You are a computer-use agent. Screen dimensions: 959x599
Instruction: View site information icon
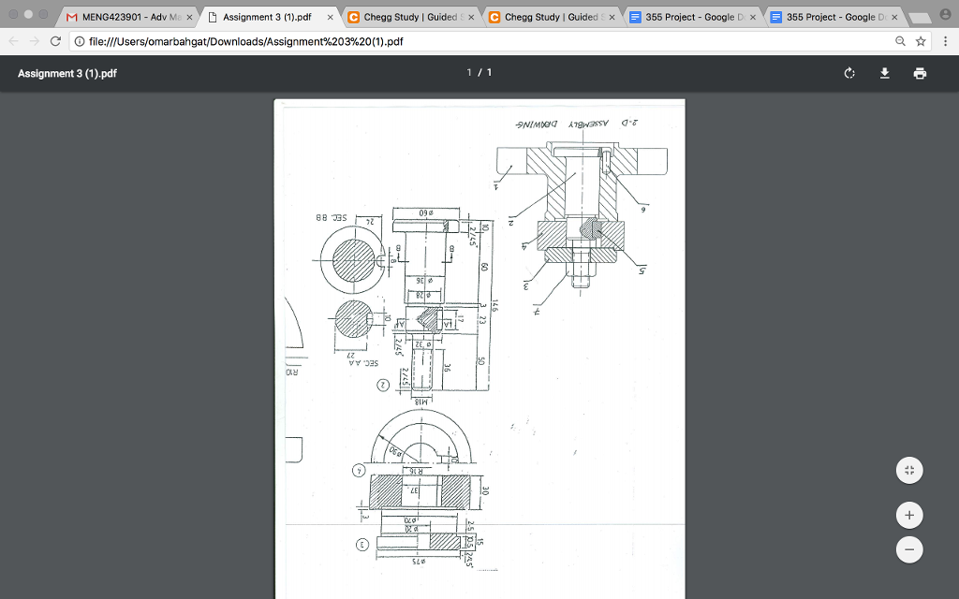click(80, 41)
